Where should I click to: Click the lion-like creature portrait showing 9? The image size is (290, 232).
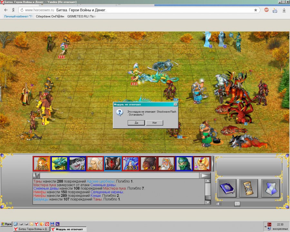(x=148, y=164)
